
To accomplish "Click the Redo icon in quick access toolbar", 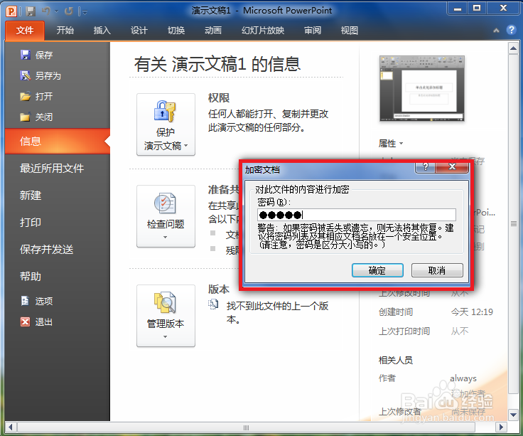I will pos(69,11).
